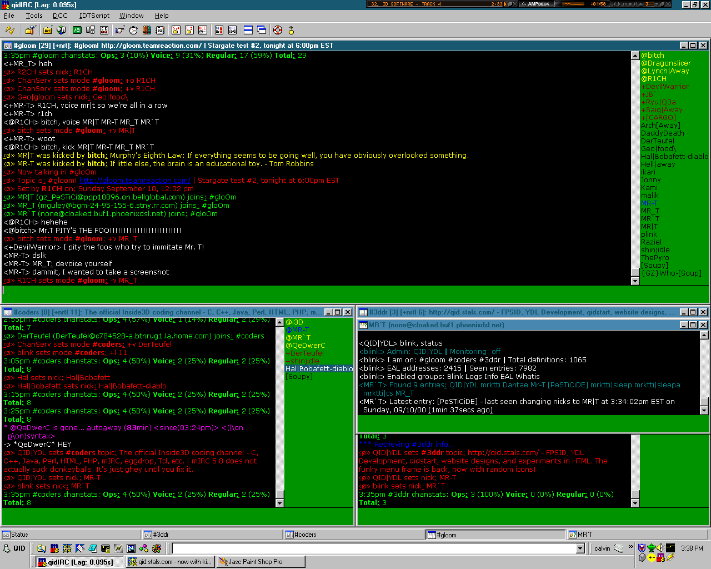The width and height of the screenshot is (711, 569).
Task: Open the Help lifesaver toolbar icon
Action: pos(278,30)
